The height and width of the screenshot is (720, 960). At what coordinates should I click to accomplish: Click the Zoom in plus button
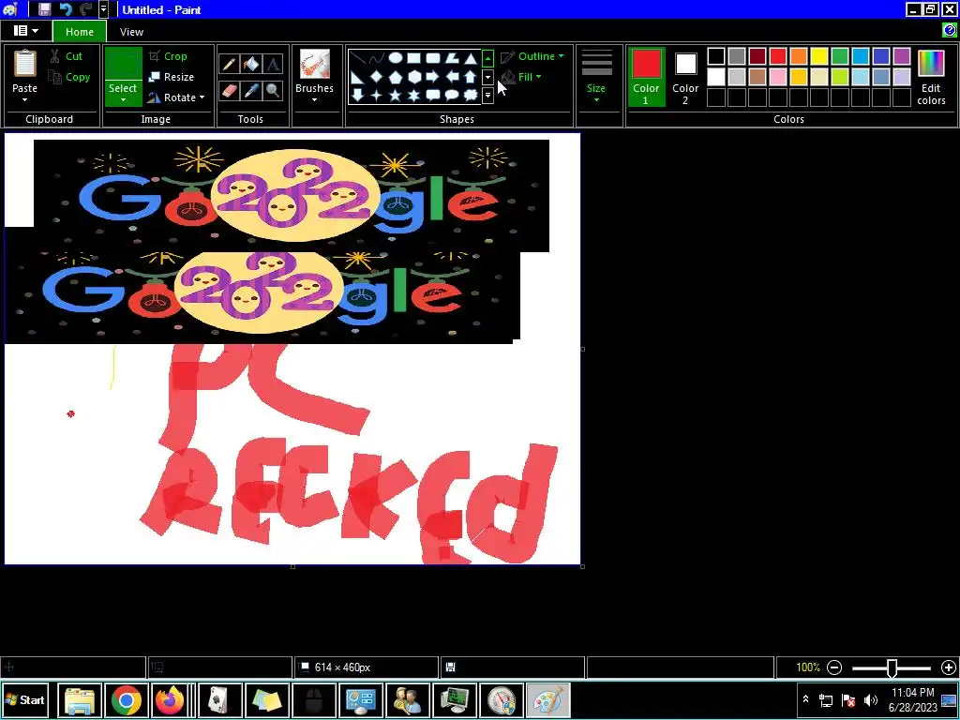(x=949, y=667)
